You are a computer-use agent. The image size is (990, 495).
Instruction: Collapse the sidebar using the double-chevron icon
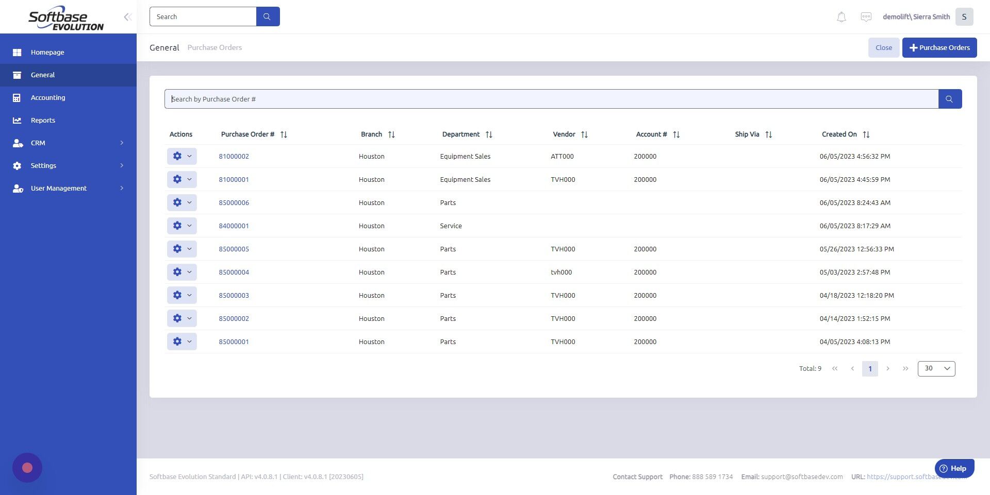127,16
